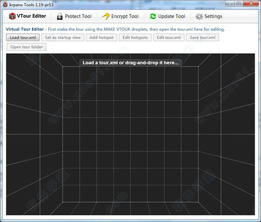Click the green arrows Update Tool icon
Screen dimensions: 261x222
click(153, 16)
